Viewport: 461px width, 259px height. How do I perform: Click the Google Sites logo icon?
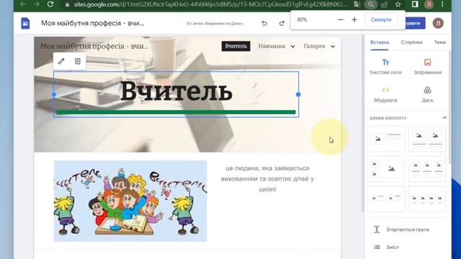pos(25,23)
